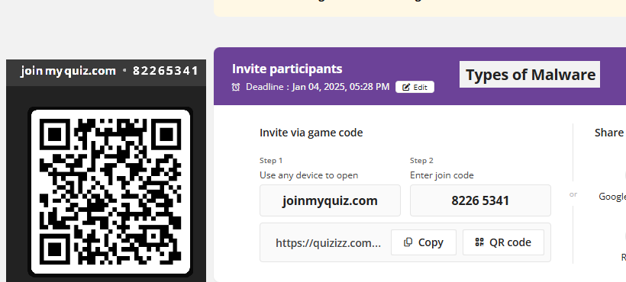Copy the quiz invite link
This screenshot has height=282, width=626.
(x=424, y=242)
